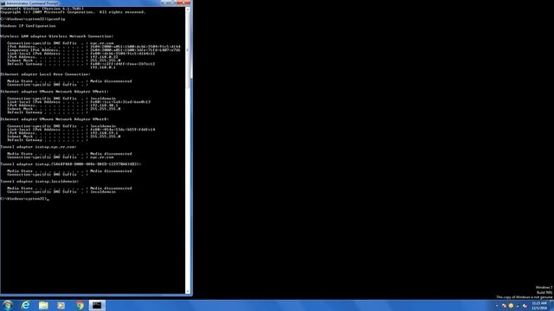Click the "Ethernet adapter Local Area Connection" heading
Screen dimensions: 554x311
(45, 74)
